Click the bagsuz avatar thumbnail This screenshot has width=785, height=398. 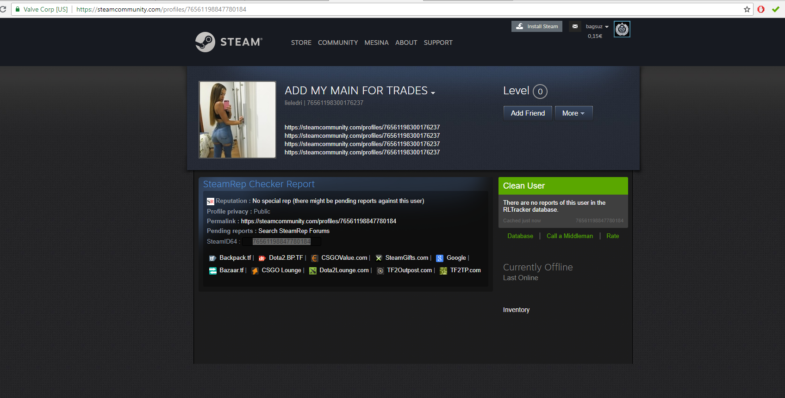coord(622,29)
